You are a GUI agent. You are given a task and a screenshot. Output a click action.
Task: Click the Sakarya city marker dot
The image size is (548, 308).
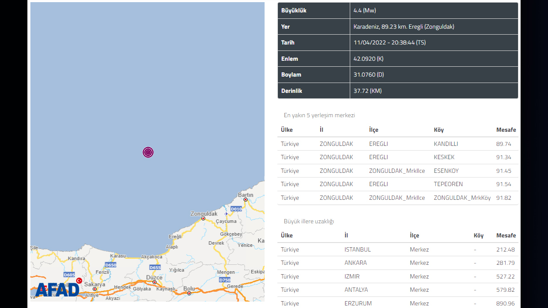tap(95, 289)
